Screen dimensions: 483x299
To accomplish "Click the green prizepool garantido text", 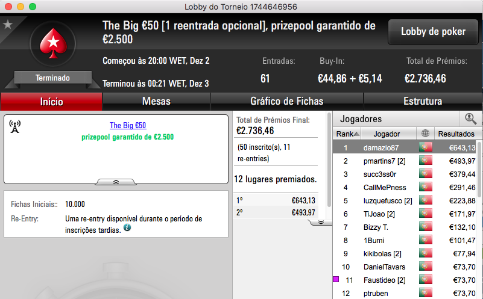I will [127, 137].
